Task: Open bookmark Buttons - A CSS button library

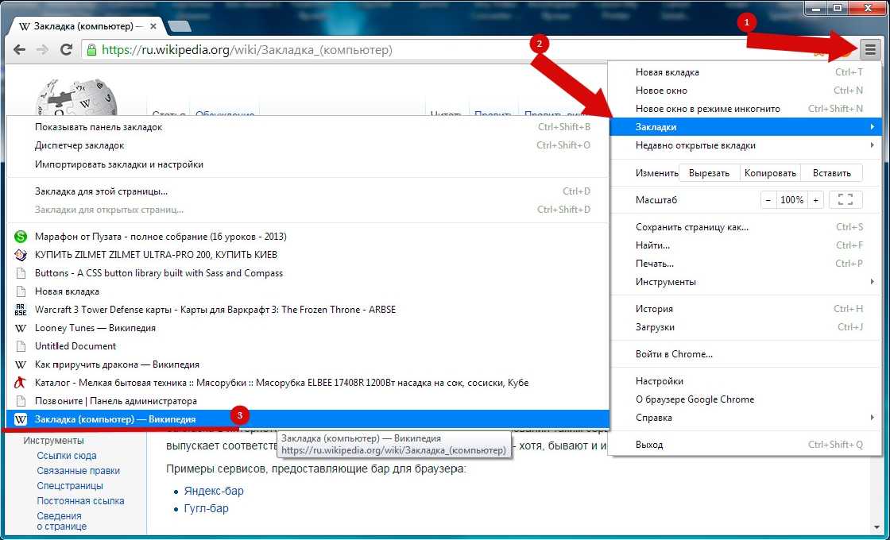Action: click(308, 273)
